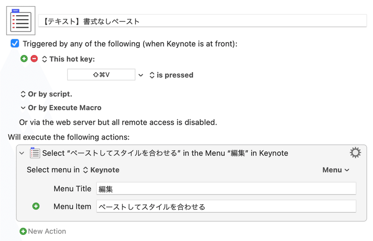Open the Menu popup in action
Image resolution: width=373 pixels, height=241 pixels.
pos(336,170)
